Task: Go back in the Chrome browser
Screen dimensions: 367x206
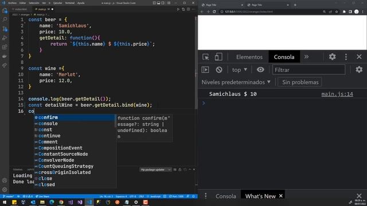Action: [x=202, y=11]
